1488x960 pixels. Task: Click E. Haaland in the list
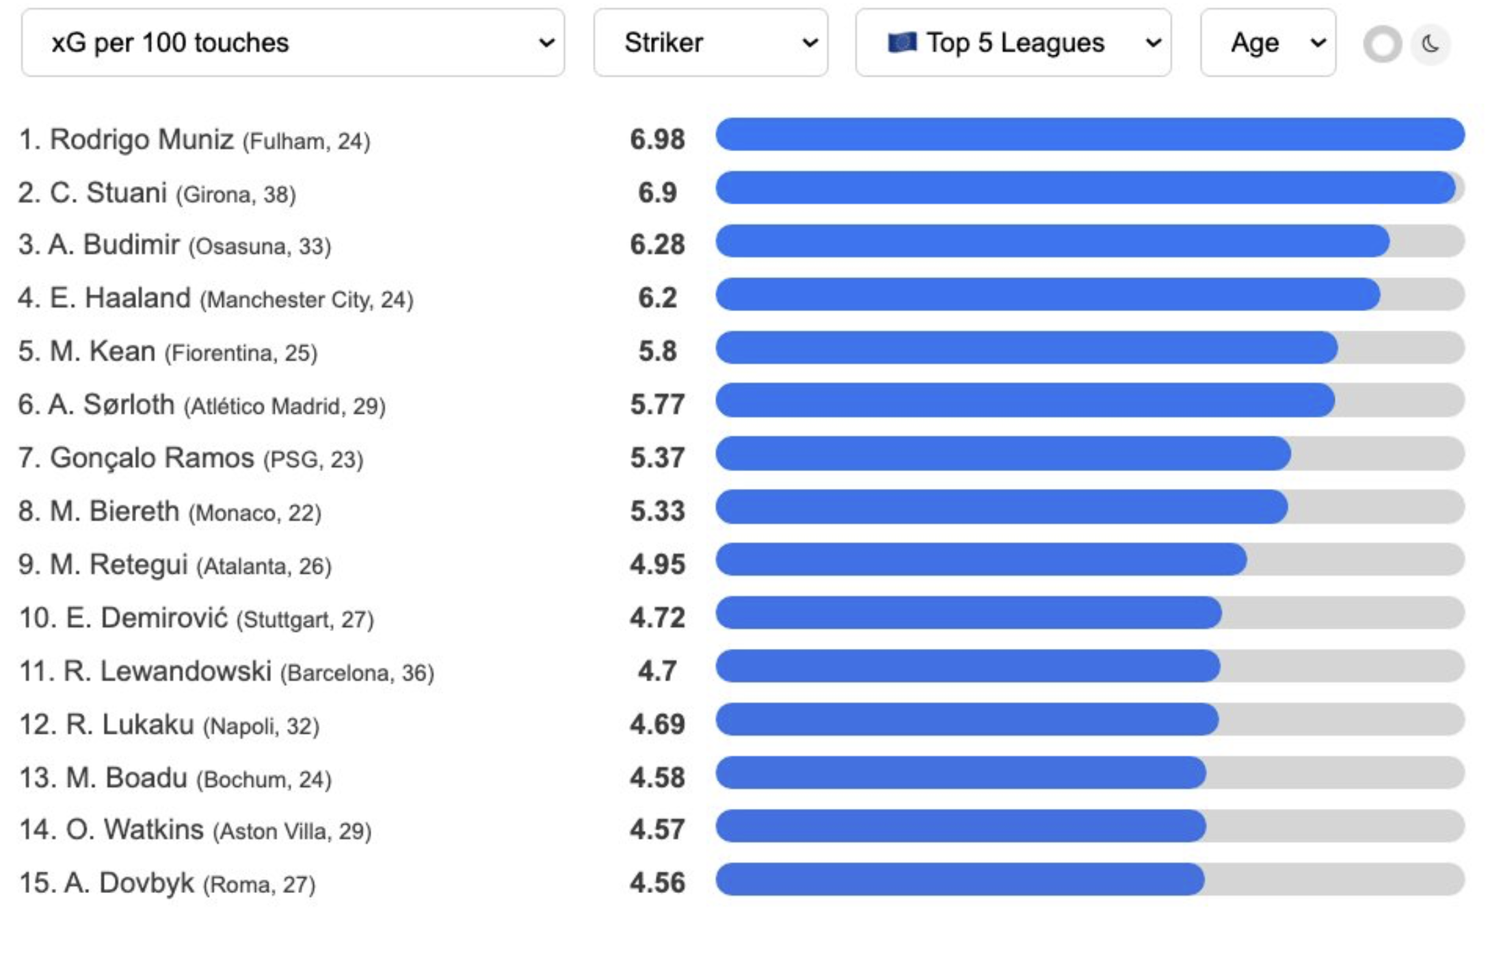click(120, 298)
